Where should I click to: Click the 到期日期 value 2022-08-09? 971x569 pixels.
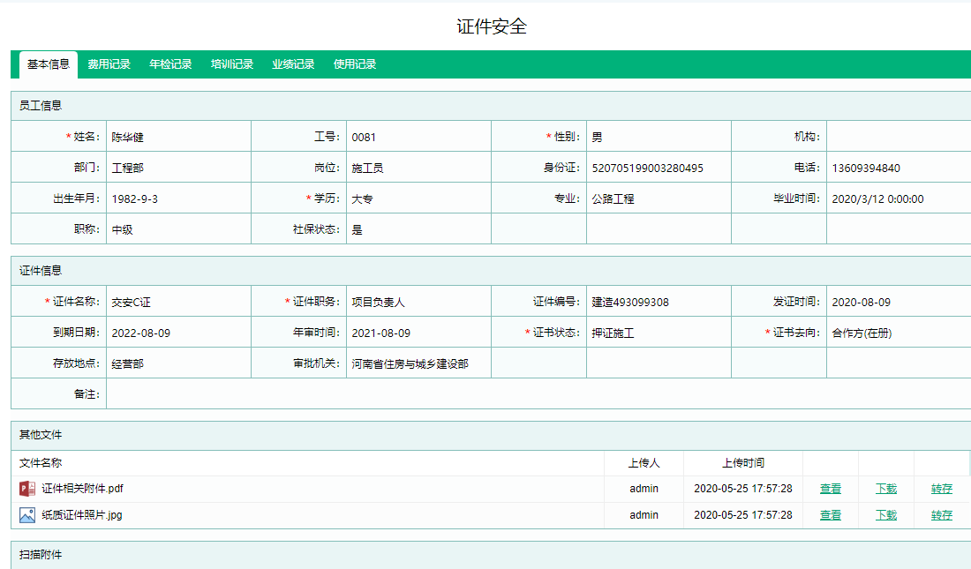[140, 333]
